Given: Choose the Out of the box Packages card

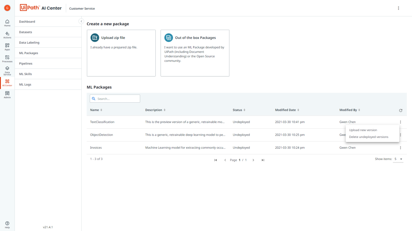Looking at the screenshot, I should (195, 53).
